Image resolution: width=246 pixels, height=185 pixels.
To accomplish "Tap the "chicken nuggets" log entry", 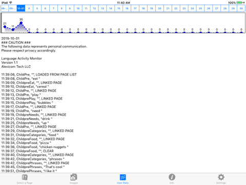I will pos(35,147).
